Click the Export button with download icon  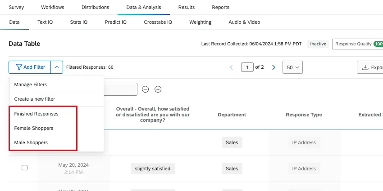pyautogui.click(x=370, y=67)
